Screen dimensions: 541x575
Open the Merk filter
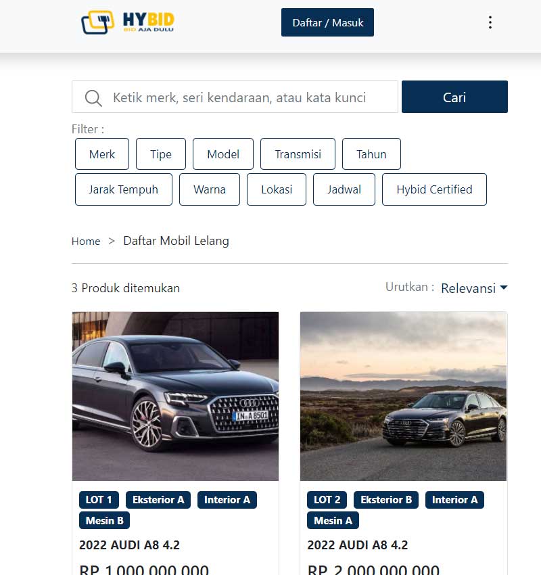pos(102,154)
